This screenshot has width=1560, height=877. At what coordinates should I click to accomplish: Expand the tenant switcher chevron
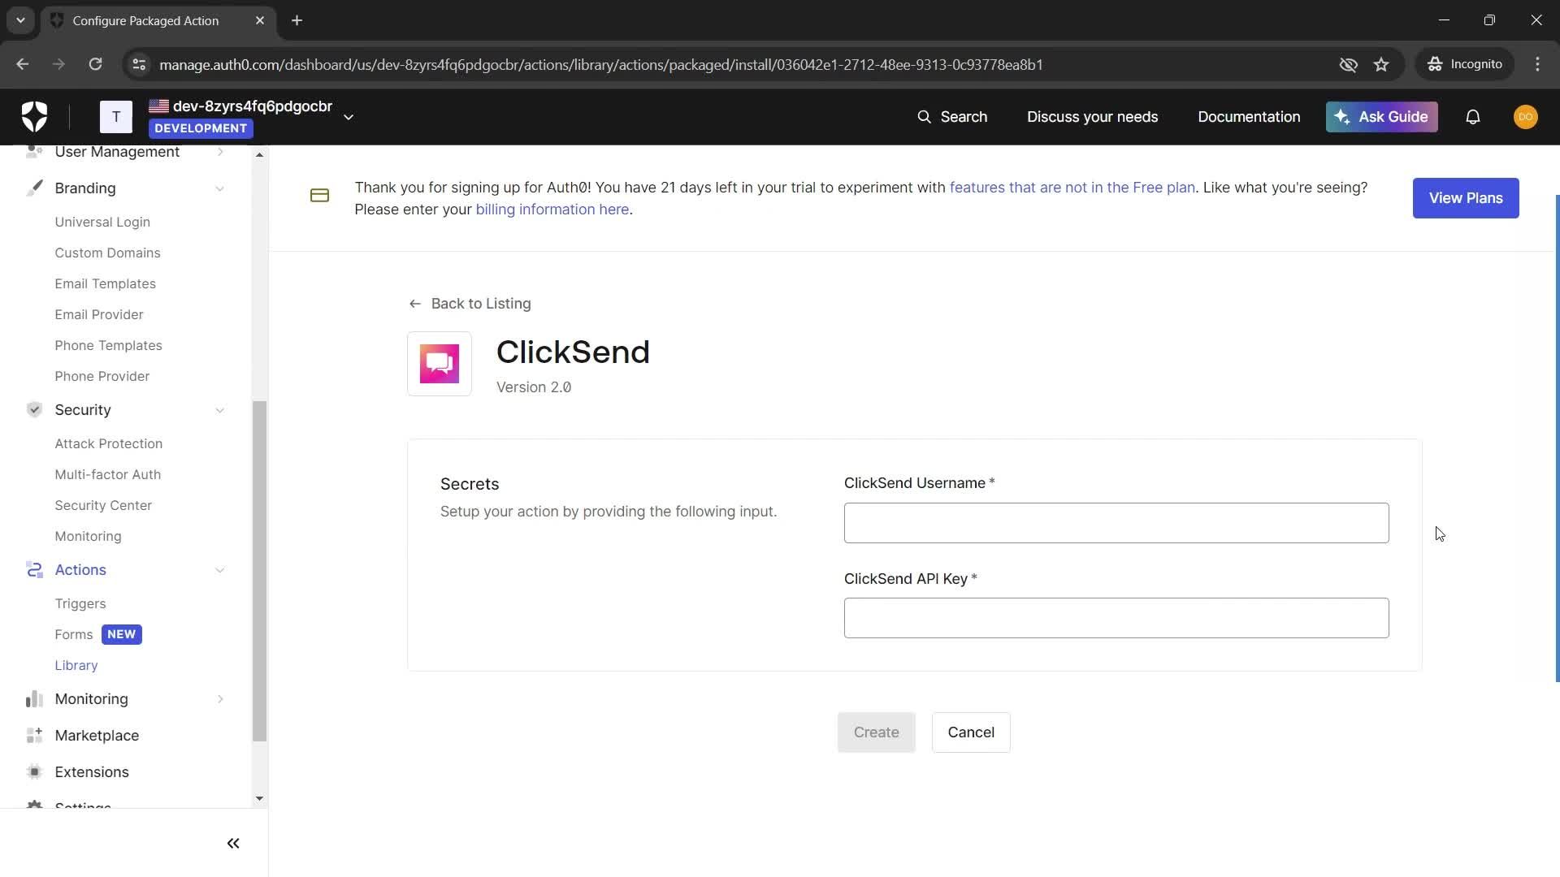[x=349, y=117]
